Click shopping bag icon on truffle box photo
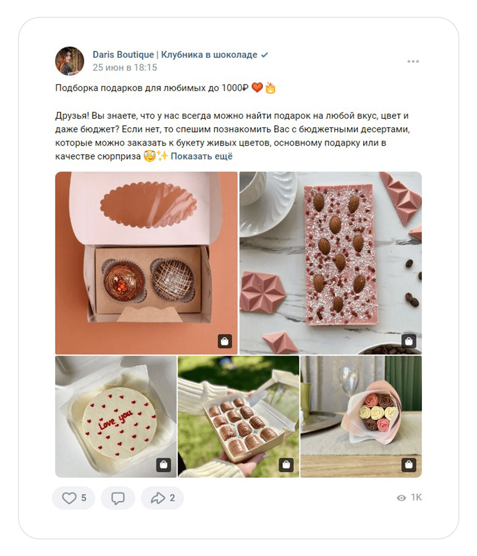Viewport: 477px width, 556px height. click(225, 341)
